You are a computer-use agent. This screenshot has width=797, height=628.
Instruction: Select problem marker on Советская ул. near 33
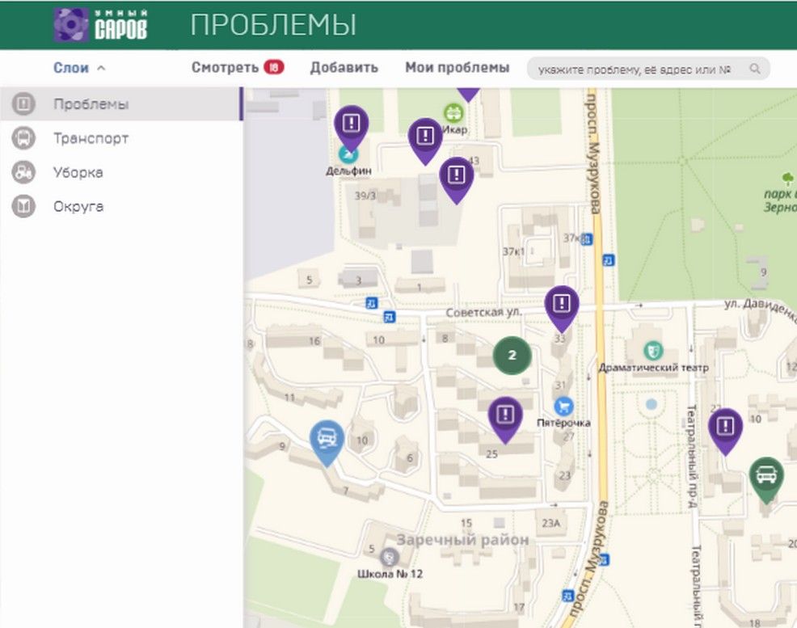pos(562,304)
